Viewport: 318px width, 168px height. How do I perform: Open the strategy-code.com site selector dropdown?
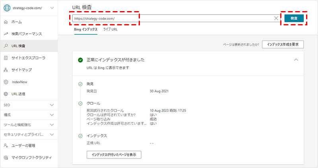click(52, 8)
